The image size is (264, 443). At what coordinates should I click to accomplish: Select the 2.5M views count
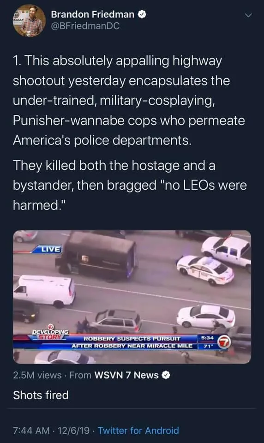coord(37,375)
